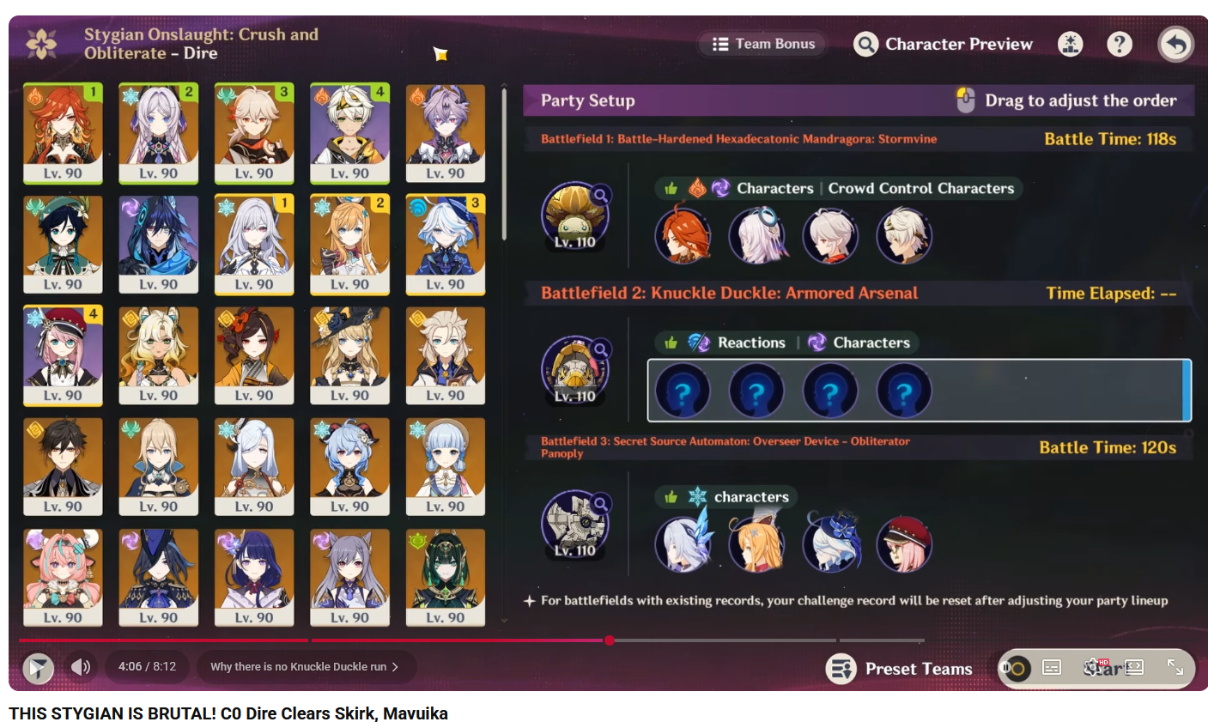The width and height of the screenshot is (1208, 722).
Task: Expand chapter 'Why there is no Knuckle Duckle run'
Action: coord(305,667)
